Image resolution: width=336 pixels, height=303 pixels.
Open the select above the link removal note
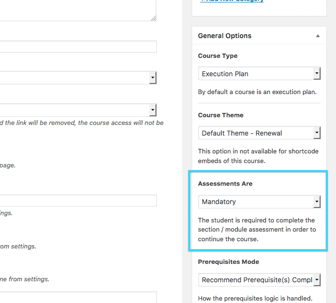pyautogui.click(x=78, y=110)
